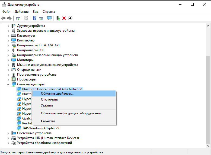Choose Свойства in context menu

click(74, 121)
